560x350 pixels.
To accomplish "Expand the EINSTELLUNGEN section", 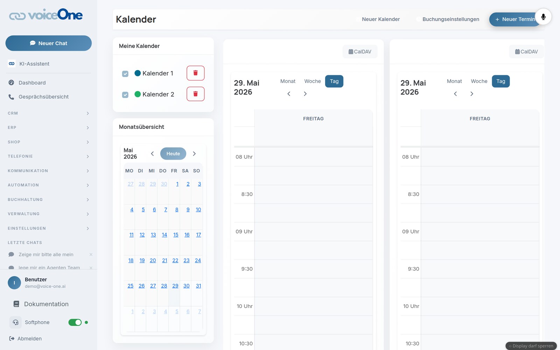I will (x=48, y=228).
